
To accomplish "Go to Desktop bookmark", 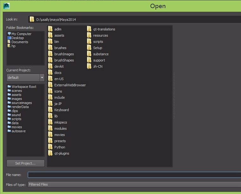I will click(16, 38).
